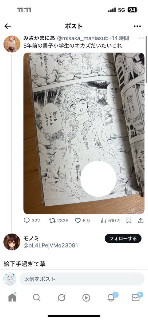The width and height of the screenshot is (148, 320).
Task: Tap the 返信をポスト reply field
Action: (x=82, y=279)
